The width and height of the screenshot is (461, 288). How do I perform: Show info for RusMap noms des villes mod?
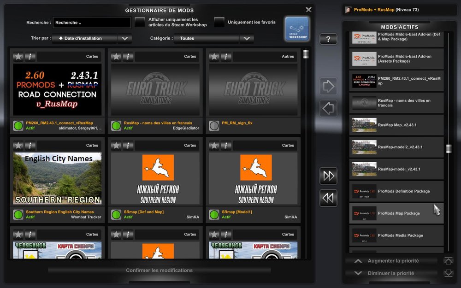(128, 56)
